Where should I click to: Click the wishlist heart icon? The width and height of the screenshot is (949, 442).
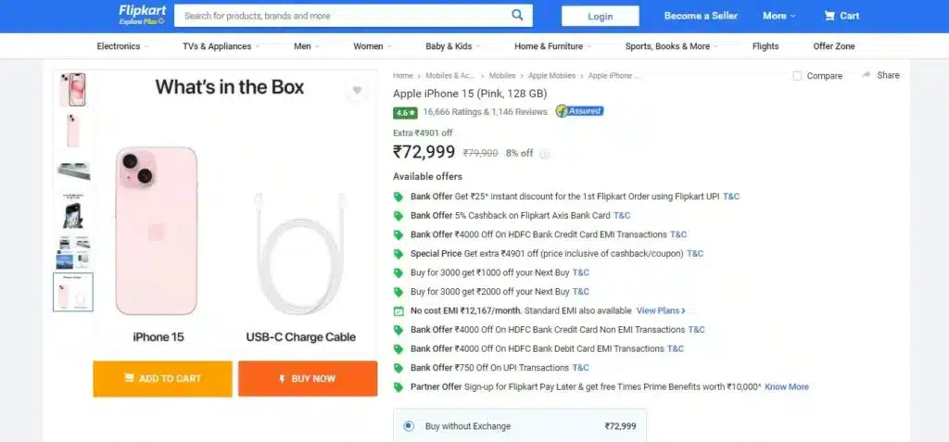[x=357, y=90]
